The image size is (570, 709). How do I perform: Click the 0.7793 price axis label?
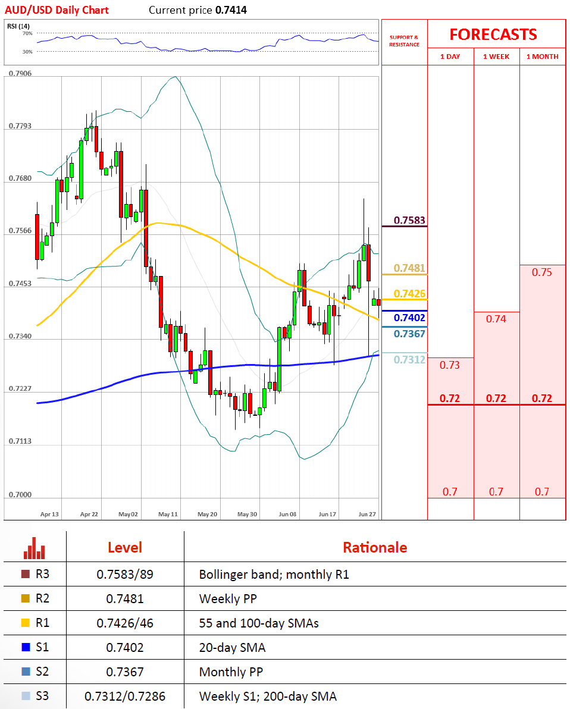point(20,126)
